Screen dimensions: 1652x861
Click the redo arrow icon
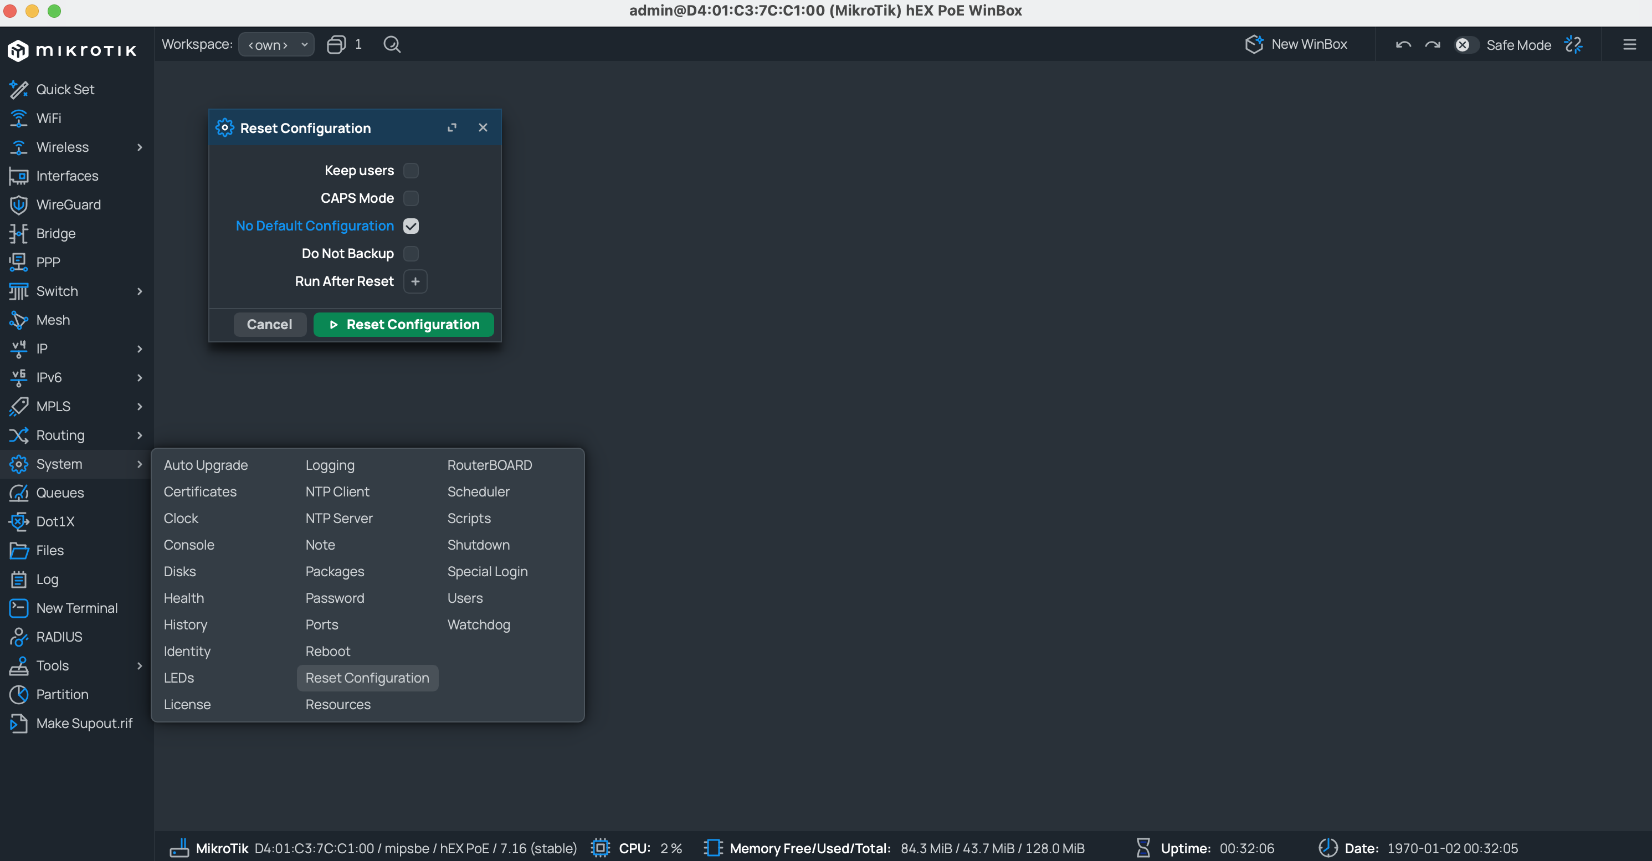[1433, 44]
